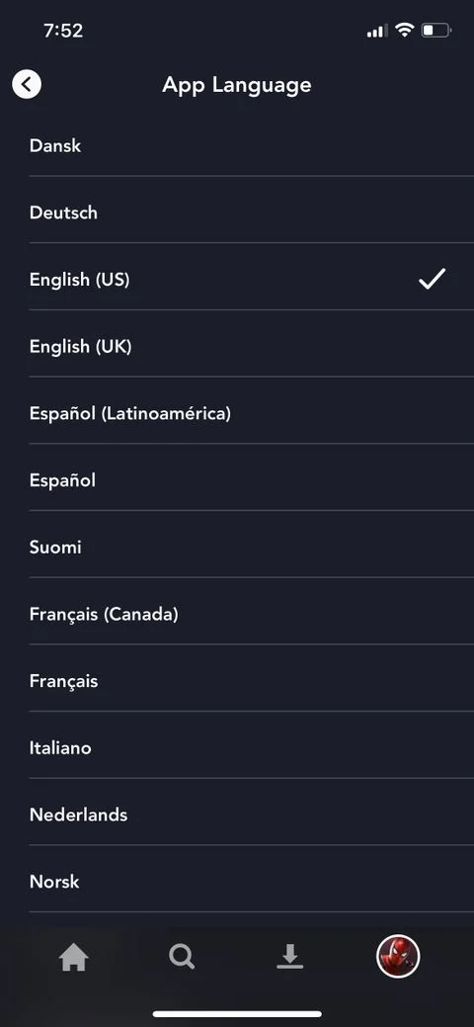Open the Downloads icon

coord(290,957)
